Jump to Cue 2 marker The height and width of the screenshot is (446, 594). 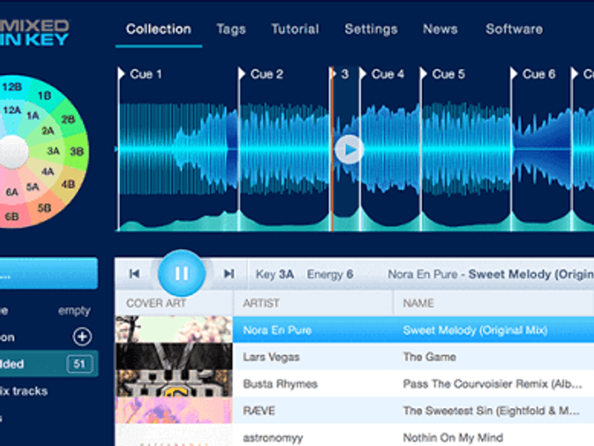[x=261, y=74]
